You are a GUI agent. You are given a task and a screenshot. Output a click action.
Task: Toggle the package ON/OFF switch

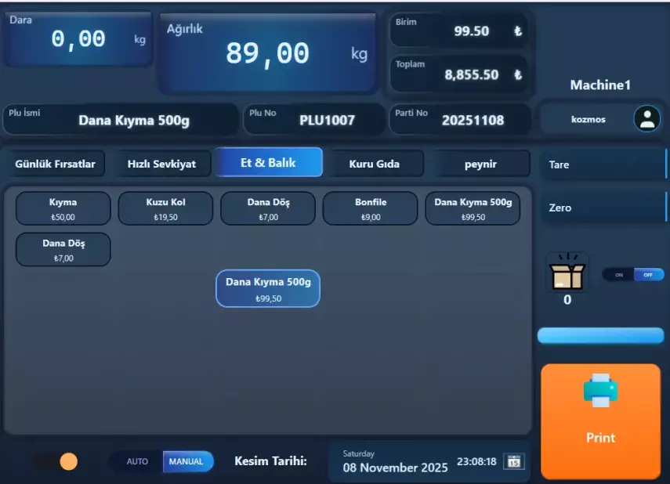click(632, 275)
